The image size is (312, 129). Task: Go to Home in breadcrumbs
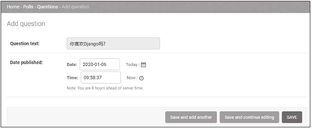point(13,7)
